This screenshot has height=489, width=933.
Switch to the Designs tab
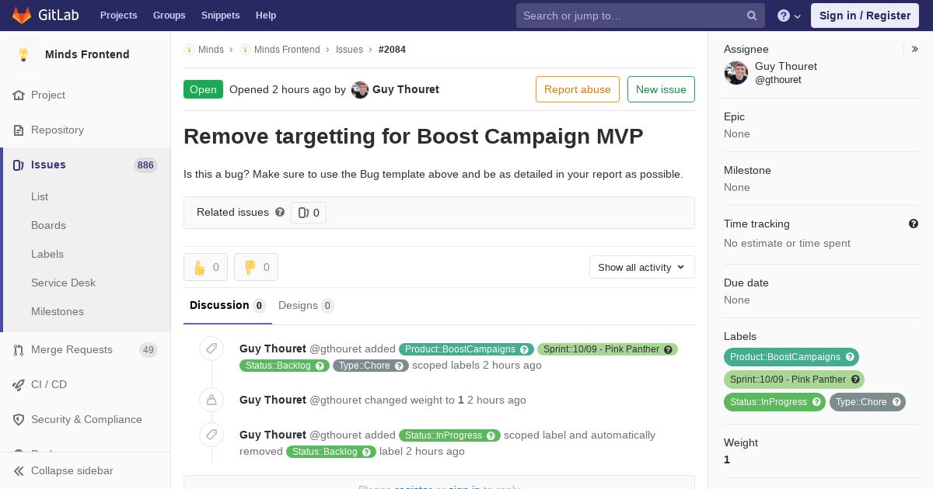coord(306,306)
